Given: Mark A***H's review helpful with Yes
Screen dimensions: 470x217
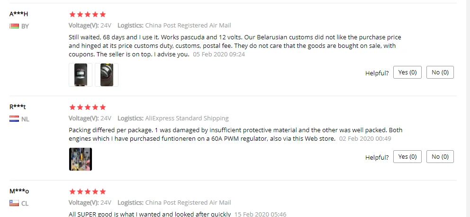Looking at the screenshot, I should pyautogui.click(x=407, y=72).
